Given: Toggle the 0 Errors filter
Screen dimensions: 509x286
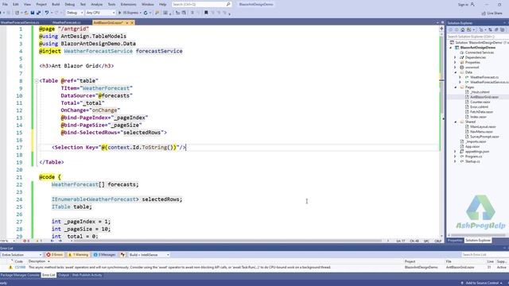Looking at the screenshot, I should click(54, 255).
